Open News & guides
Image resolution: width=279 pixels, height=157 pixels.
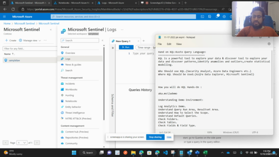[x=73, y=65]
